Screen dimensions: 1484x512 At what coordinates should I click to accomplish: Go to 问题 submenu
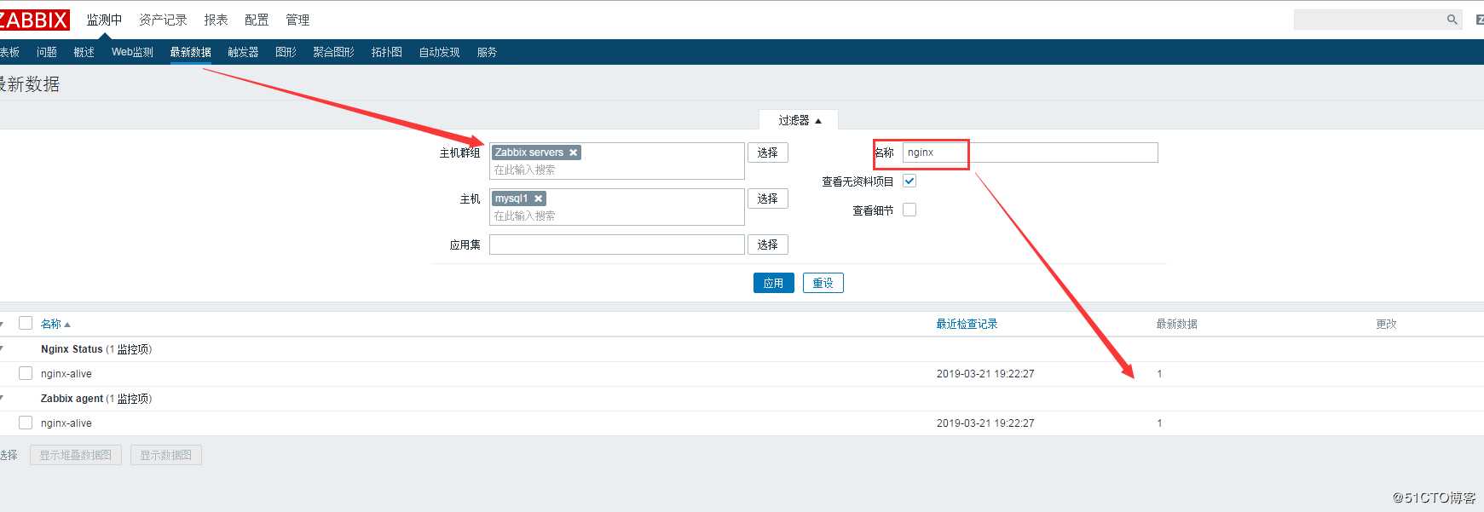point(47,52)
